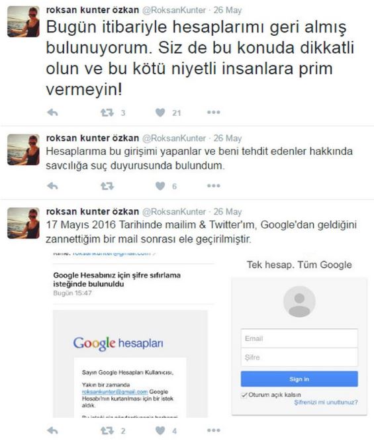Like the tweet with 21 likes

(160, 113)
